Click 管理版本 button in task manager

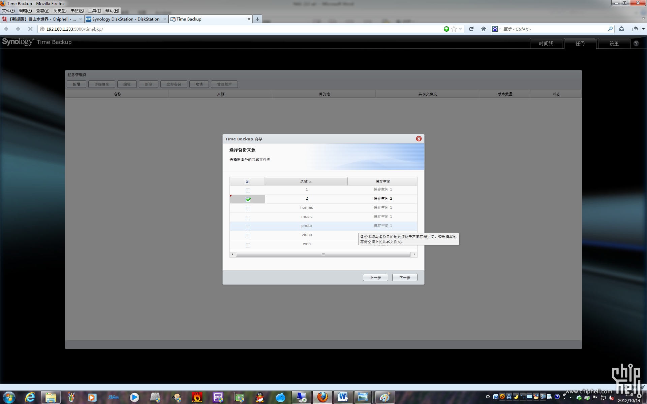click(224, 84)
